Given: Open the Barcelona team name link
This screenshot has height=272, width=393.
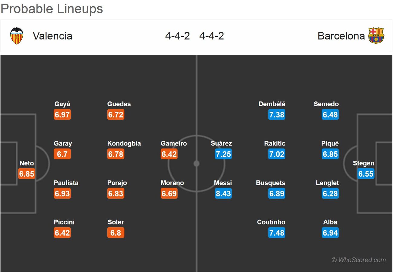Looking at the screenshot, I should point(341,36).
